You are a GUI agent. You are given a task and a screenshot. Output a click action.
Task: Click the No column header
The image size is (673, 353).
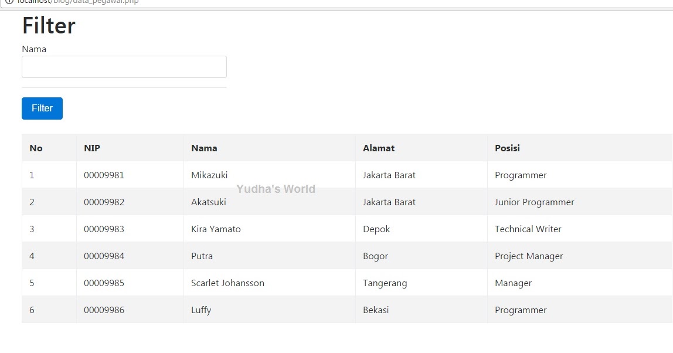coord(36,148)
